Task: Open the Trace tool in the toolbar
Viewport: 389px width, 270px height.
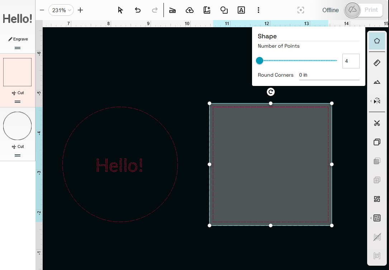Action: coord(172,10)
